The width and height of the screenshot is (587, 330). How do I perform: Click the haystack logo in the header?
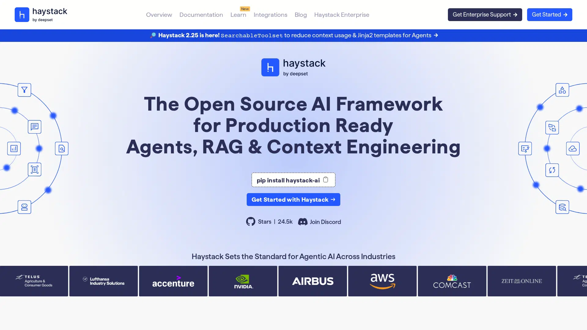coord(41,15)
